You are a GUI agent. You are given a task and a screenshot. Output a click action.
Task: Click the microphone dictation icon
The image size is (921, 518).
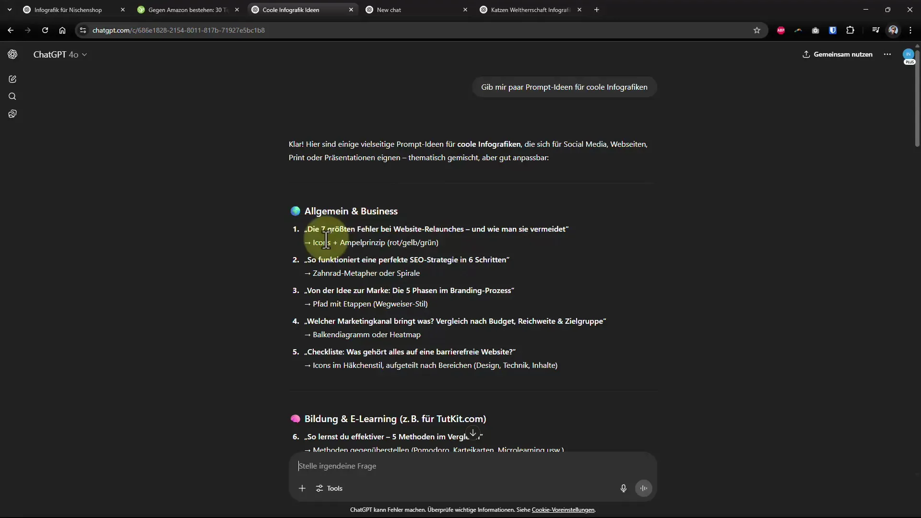(623, 488)
